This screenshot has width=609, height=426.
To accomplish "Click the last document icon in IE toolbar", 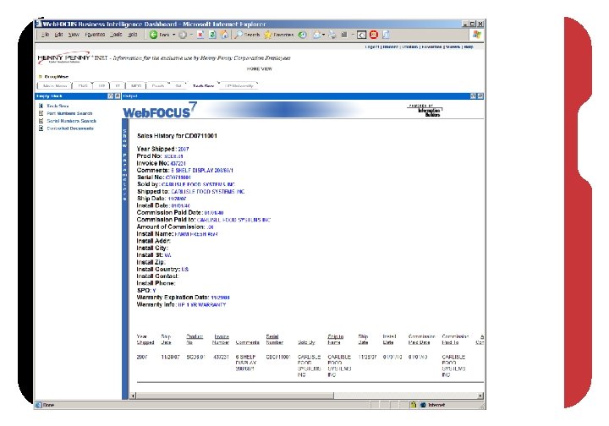I will click(386, 35).
